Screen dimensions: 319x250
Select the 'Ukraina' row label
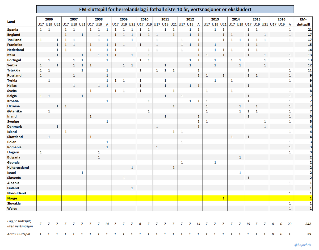[13, 106]
